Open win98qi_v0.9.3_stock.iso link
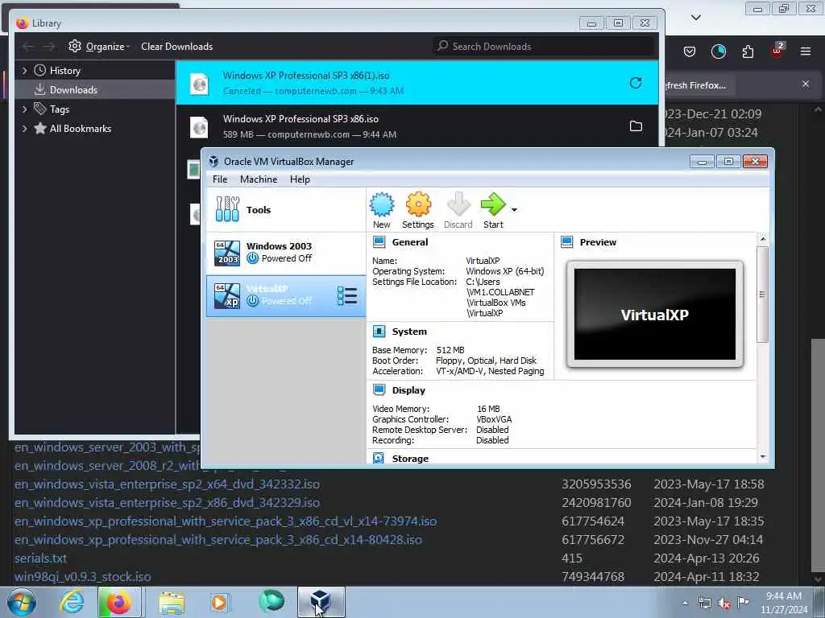 pyautogui.click(x=83, y=577)
